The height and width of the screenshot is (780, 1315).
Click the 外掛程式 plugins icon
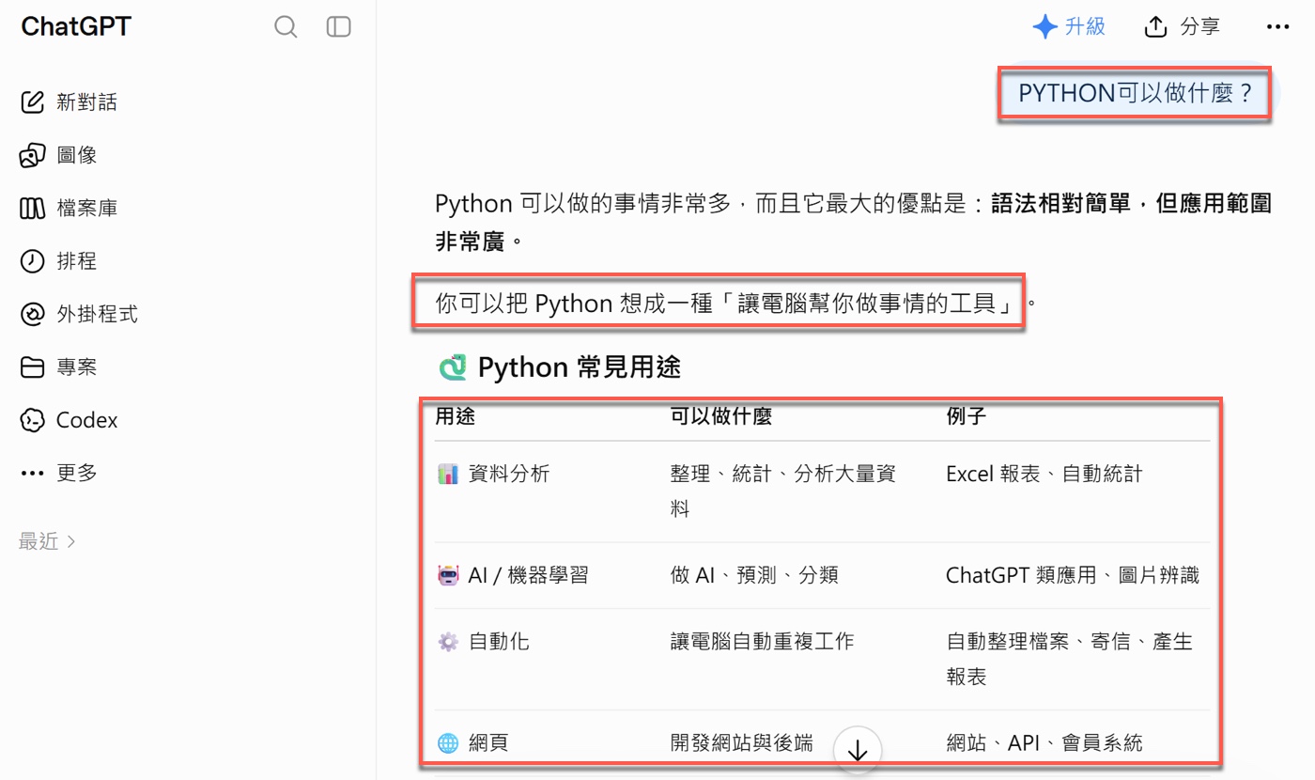pos(32,314)
